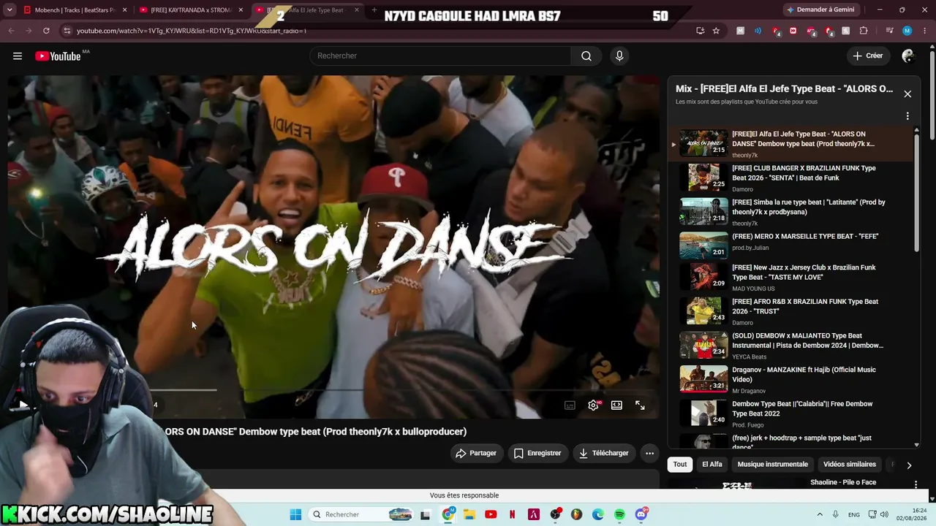The height and width of the screenshot is (526, 936).
Task: Reload the current browser page
Action: (x=46, y=31)
